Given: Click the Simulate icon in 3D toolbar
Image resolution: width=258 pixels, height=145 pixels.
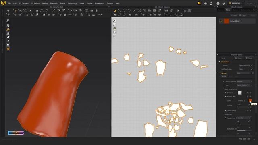Looking at the screenshot, I should point(8,10).
